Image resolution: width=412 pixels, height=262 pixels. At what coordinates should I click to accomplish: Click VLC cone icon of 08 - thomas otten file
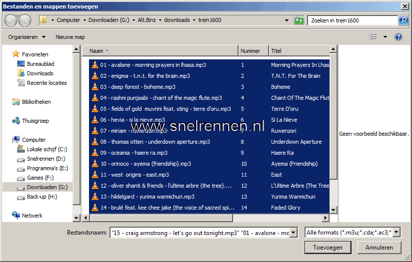94,142
